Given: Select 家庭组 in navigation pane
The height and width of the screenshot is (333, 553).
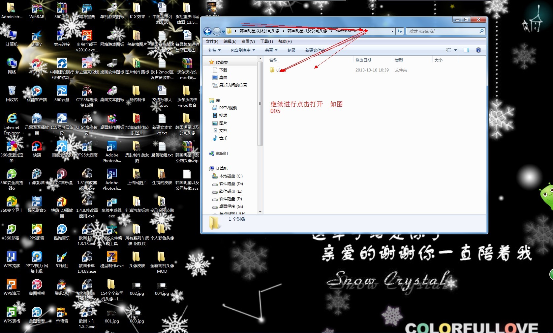Looking at the screenshot, I should coord(218,153).
